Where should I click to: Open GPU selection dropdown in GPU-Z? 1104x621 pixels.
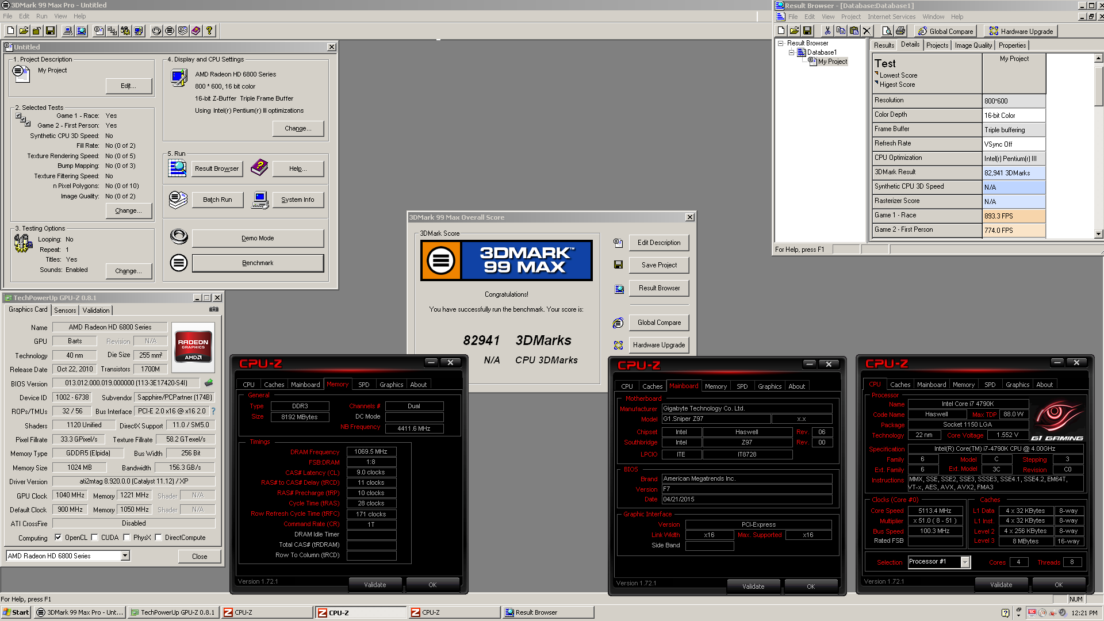[125, 555]
